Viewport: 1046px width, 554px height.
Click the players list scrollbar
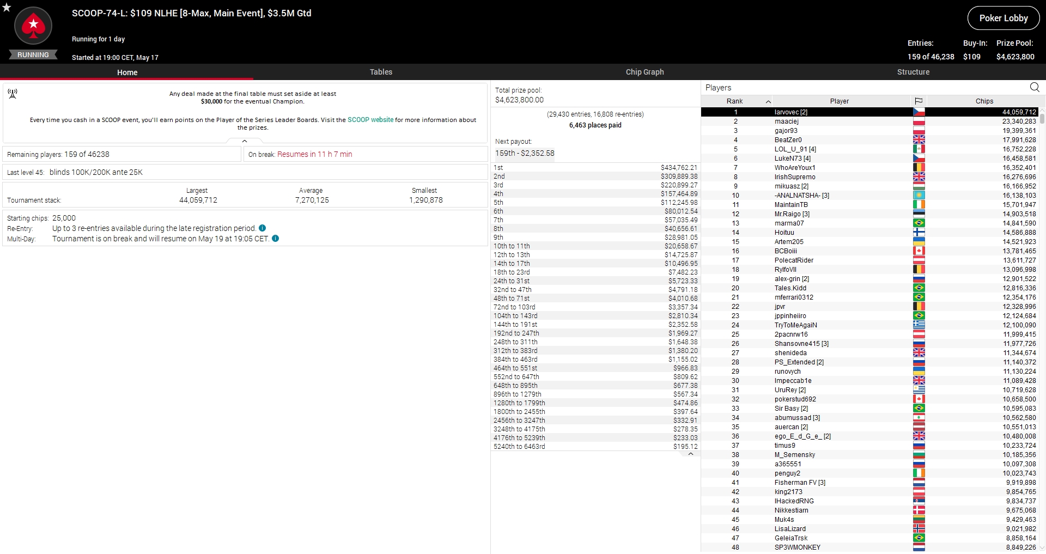click(x=1042, y=118)
